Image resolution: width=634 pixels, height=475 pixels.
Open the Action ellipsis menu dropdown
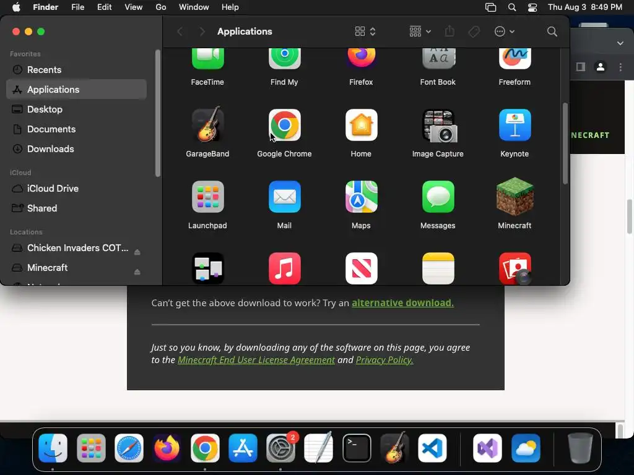504,32
